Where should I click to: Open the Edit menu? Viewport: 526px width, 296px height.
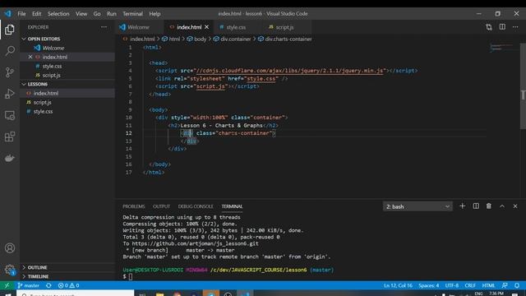click(x=36, y=14)
